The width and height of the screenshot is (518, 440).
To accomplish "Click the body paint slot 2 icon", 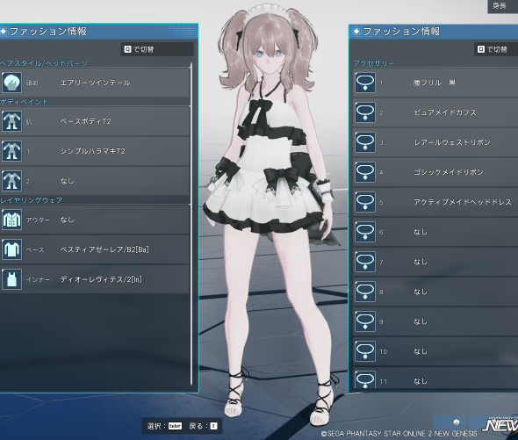I will click(11, 181).
